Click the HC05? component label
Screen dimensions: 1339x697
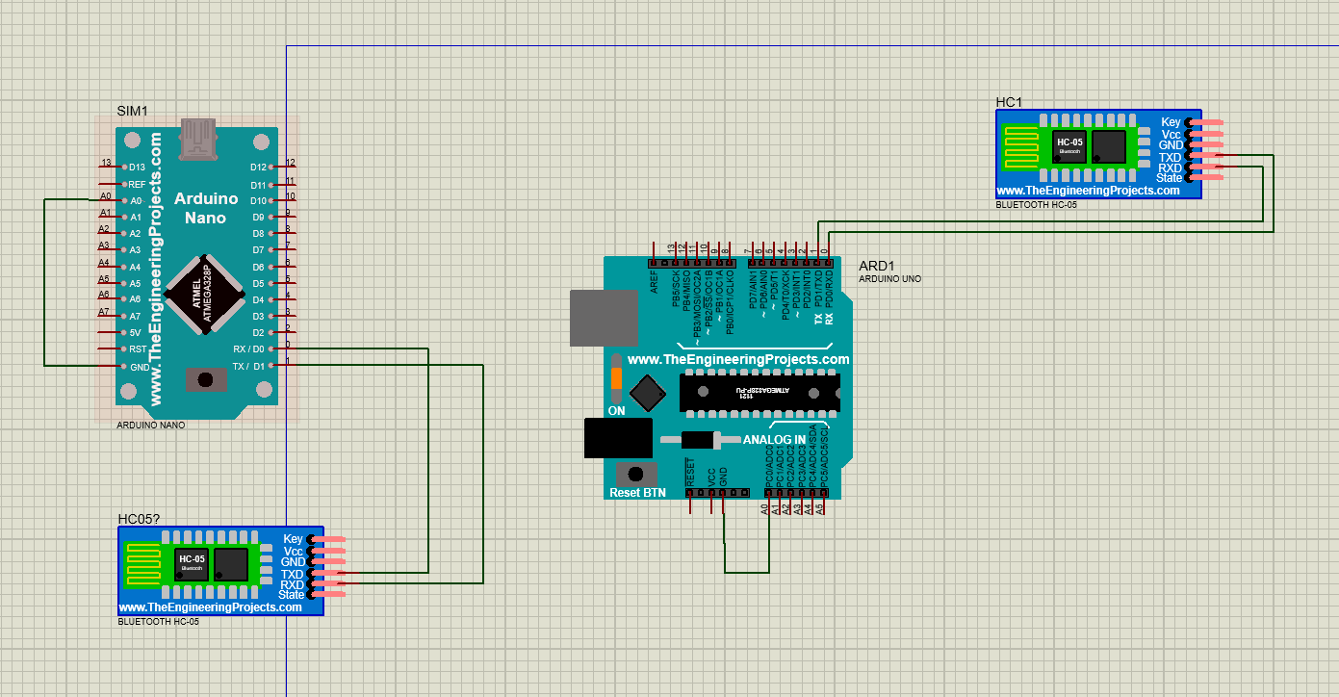pyautogui.click(x=139, y=519)
